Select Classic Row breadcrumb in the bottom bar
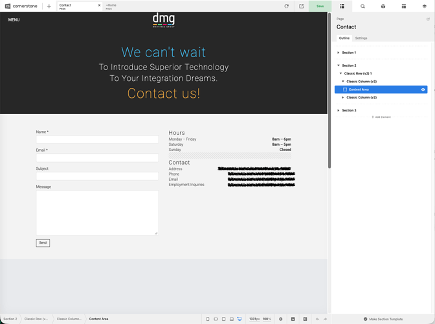435x324 pixels. (36, 319)
